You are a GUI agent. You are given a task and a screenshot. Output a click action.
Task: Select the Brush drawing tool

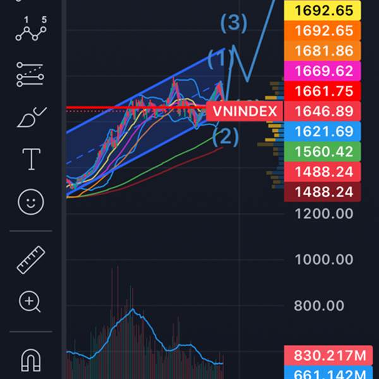(x=32, y=117)
